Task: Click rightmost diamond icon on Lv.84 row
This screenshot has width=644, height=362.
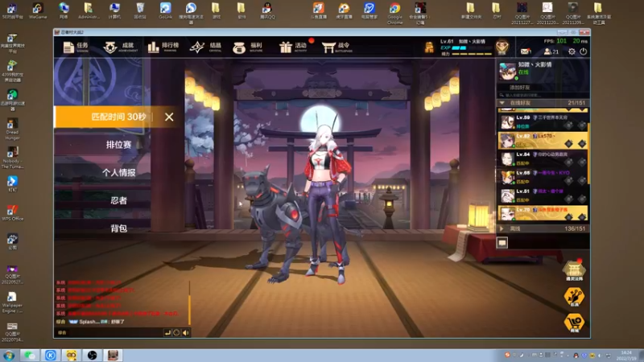Action: 581,162
